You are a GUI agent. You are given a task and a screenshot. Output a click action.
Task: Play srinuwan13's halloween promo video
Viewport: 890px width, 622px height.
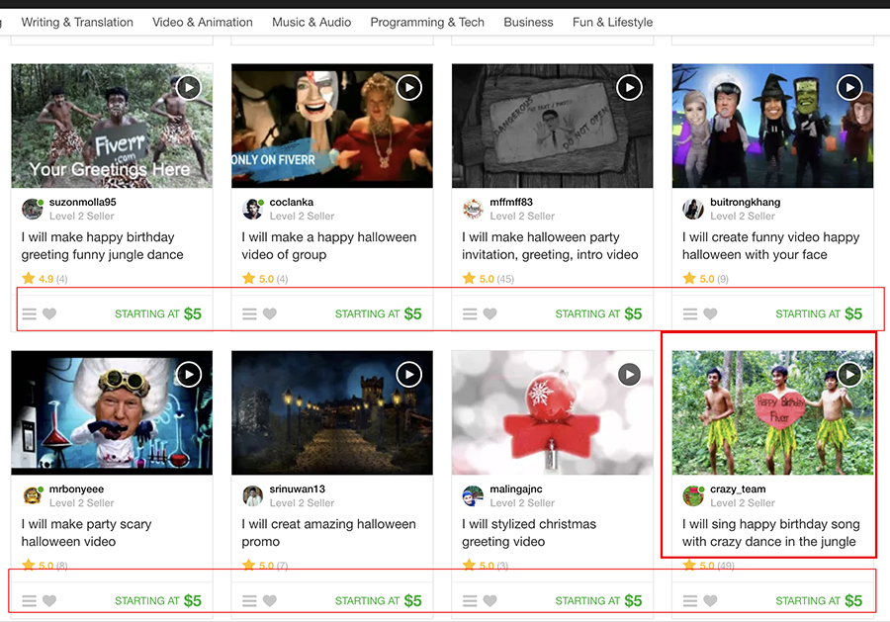(x=409, y=375)
